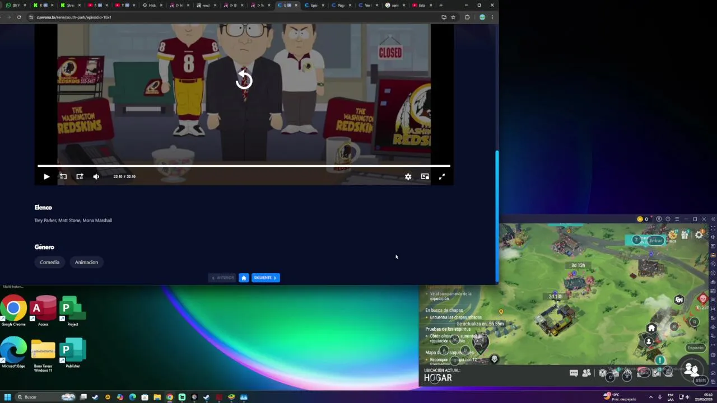Open File Explorer from taskbar
Screen dimensions: 717x403
point(157,397)
